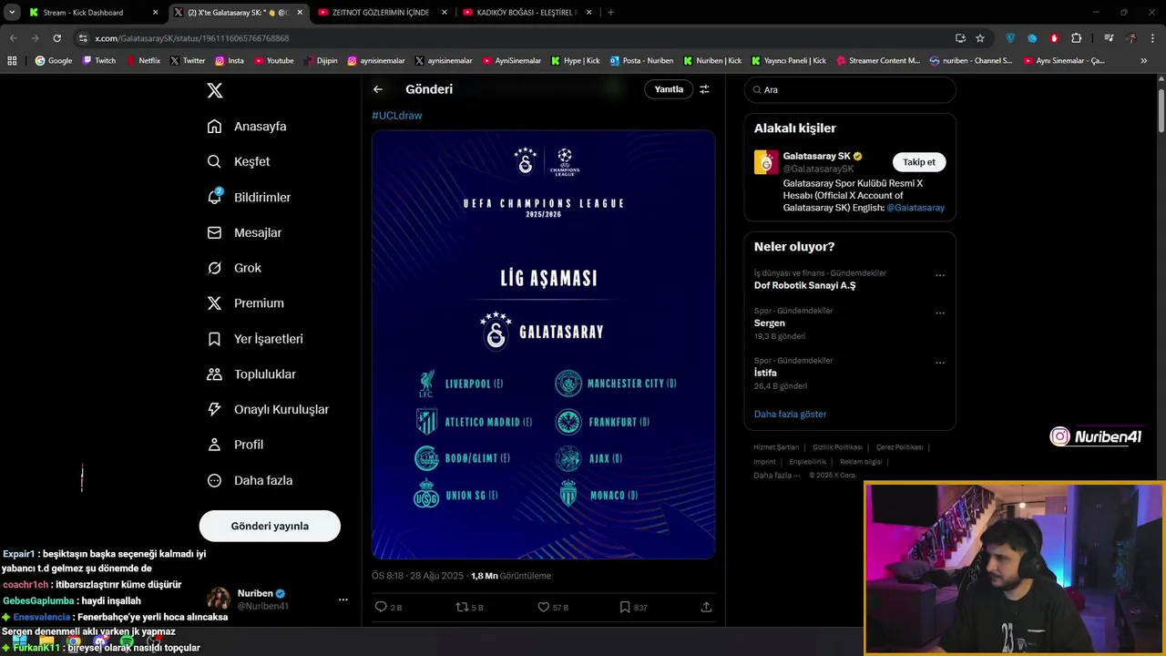1166x656 pixels.
Task: Open browser extensions puzzle icon
Action: click(x=1077, y=38)
